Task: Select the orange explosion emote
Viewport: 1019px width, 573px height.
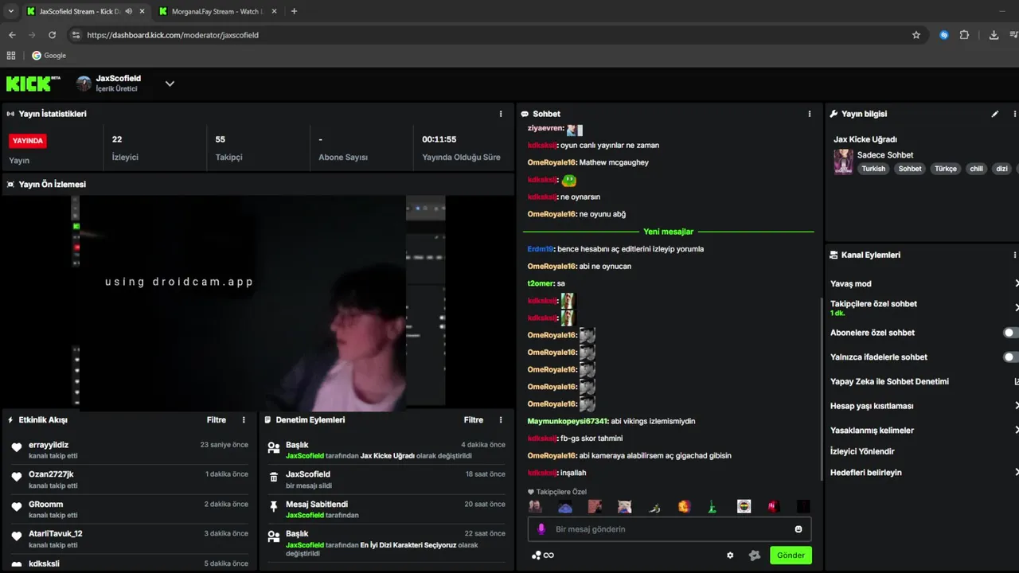Action: click(684, 506)
